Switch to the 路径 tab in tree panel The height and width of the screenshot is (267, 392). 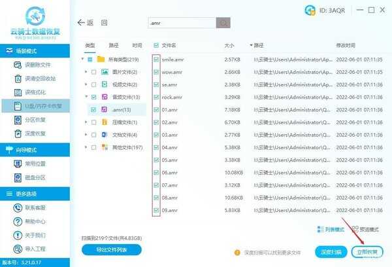[114, 45]
